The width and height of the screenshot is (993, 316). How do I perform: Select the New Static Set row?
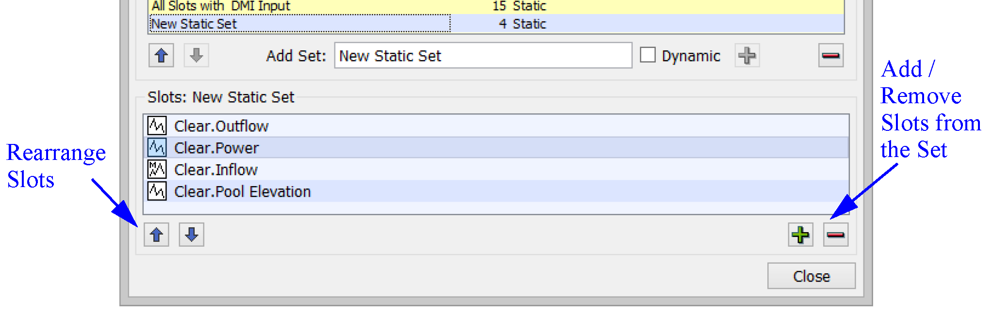[x=194, y=24]
